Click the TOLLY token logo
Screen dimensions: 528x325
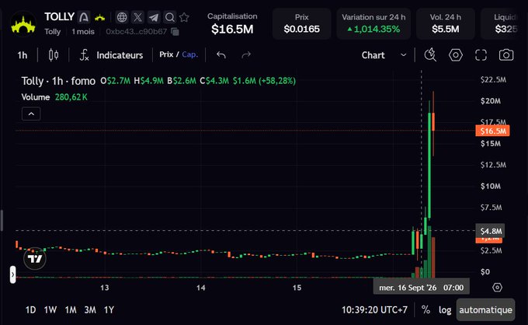23,23
